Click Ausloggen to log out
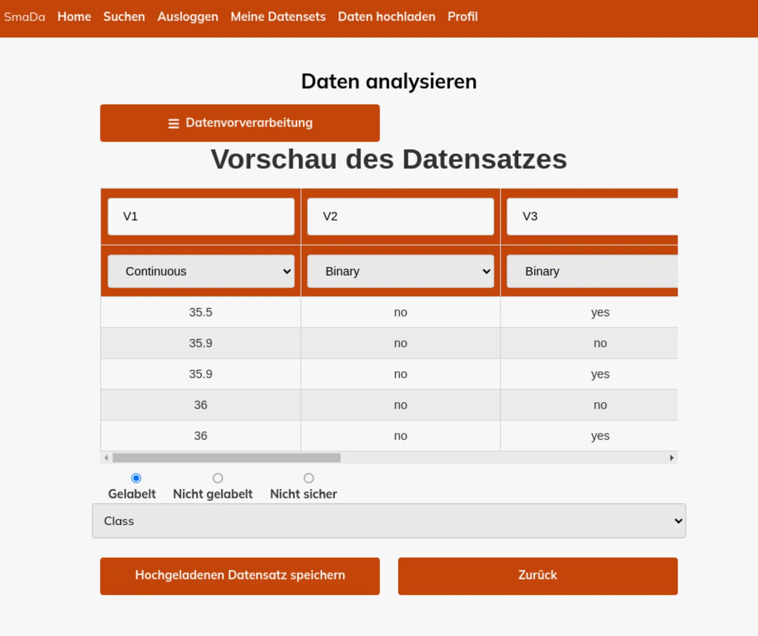 (x=188, y=17)
